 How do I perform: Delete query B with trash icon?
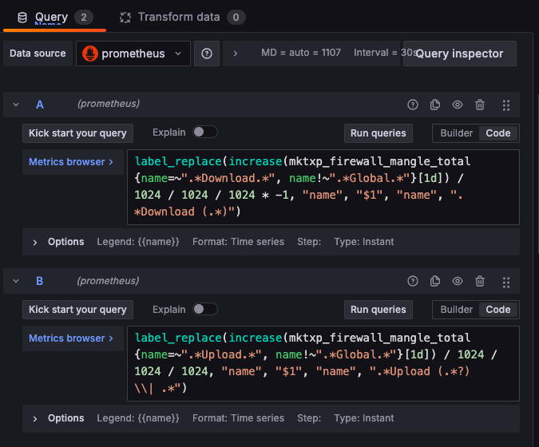[480, 281]
